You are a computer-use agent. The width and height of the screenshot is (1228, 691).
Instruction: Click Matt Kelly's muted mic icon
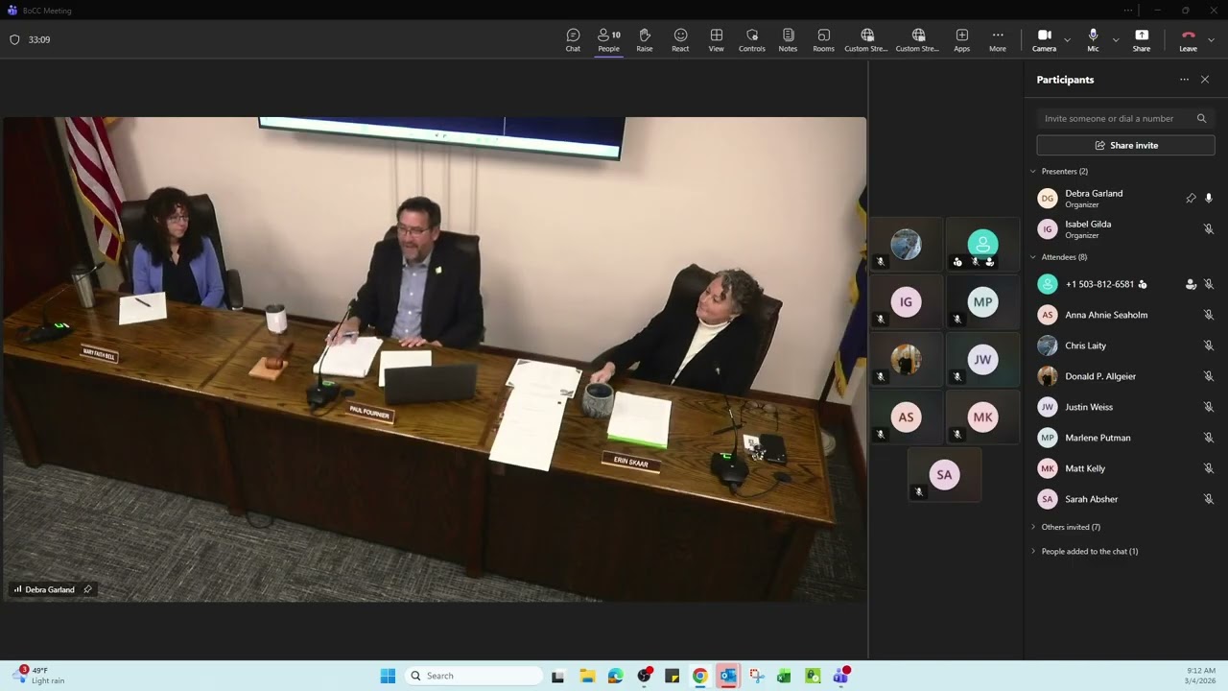pyautogui.click(x=1209, y=468)
